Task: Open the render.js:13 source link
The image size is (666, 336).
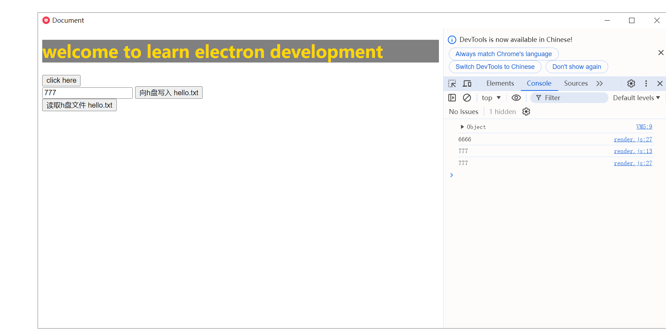Action: [633, 151]
